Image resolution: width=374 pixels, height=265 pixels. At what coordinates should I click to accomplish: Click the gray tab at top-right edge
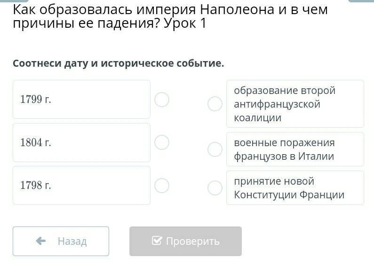(361, 1)
